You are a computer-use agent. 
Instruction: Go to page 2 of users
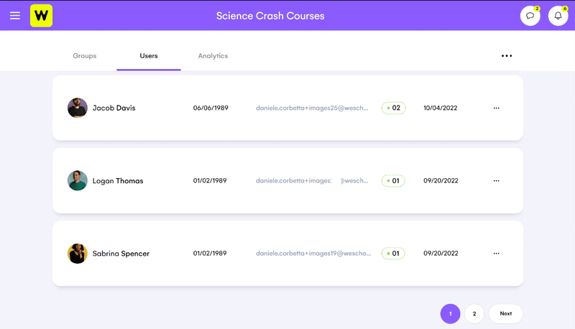(474, 314)
